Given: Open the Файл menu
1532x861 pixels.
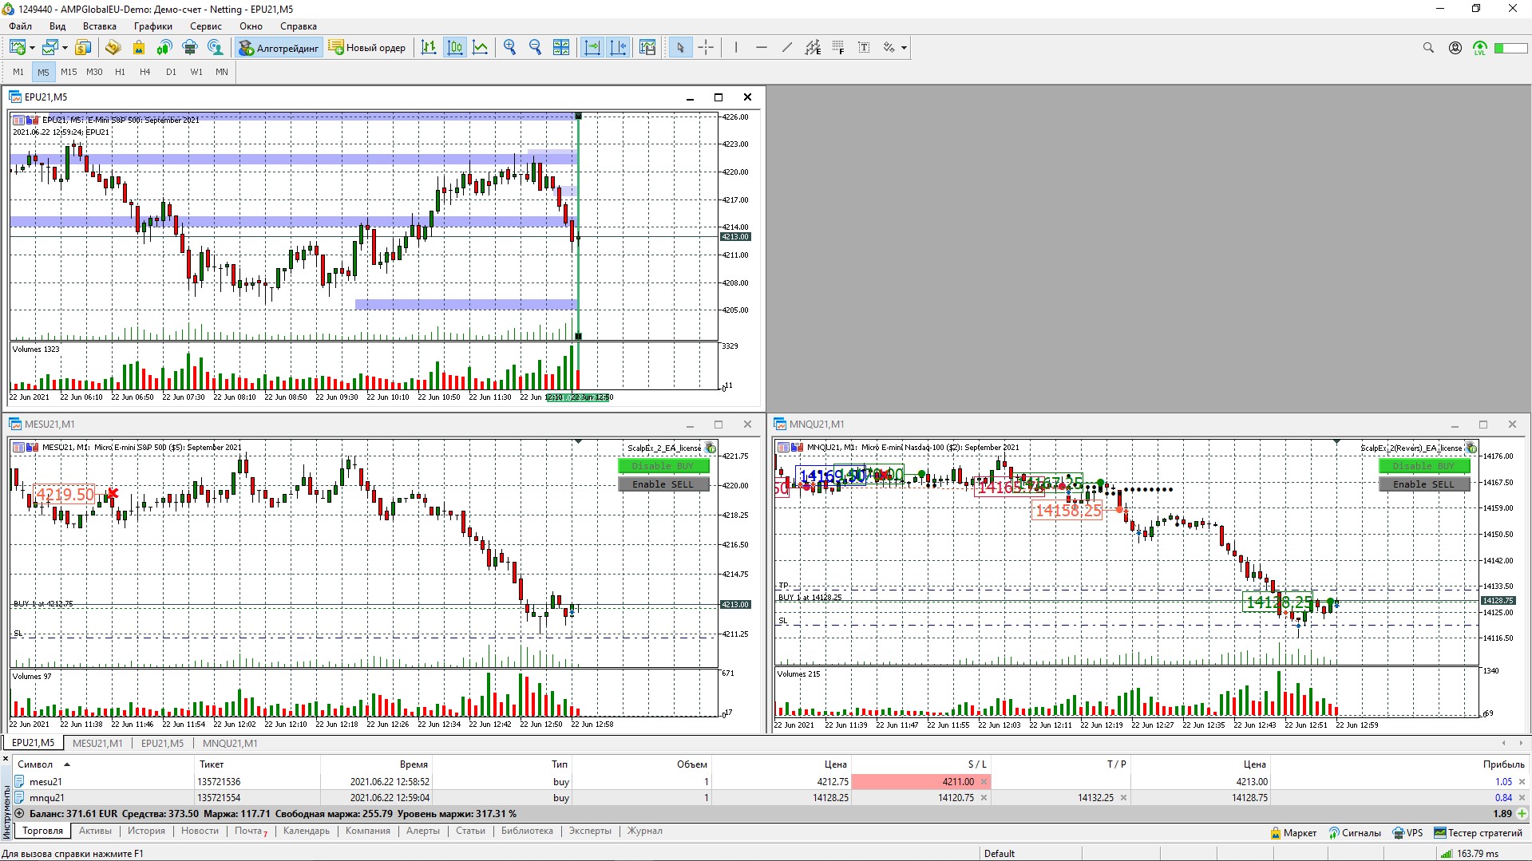Looking at the screenshot, I should [21, 26].
